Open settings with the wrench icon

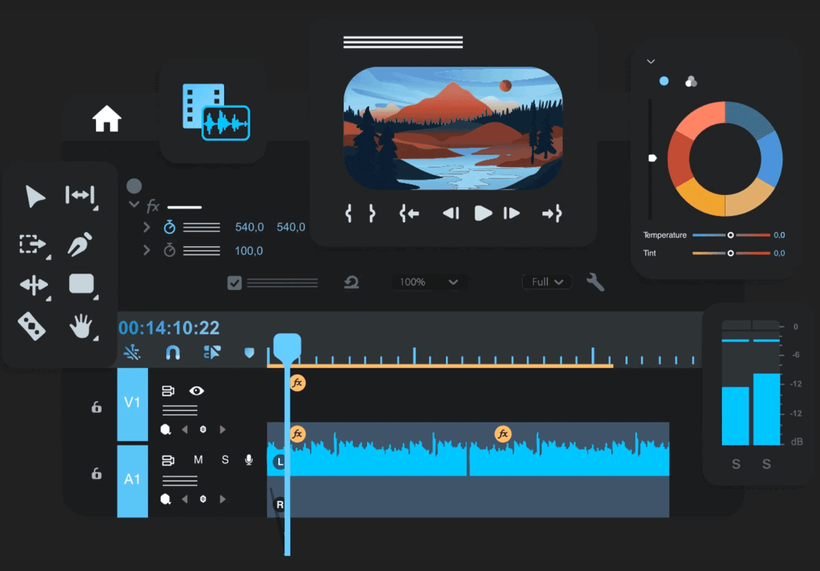tap(595, 282)
